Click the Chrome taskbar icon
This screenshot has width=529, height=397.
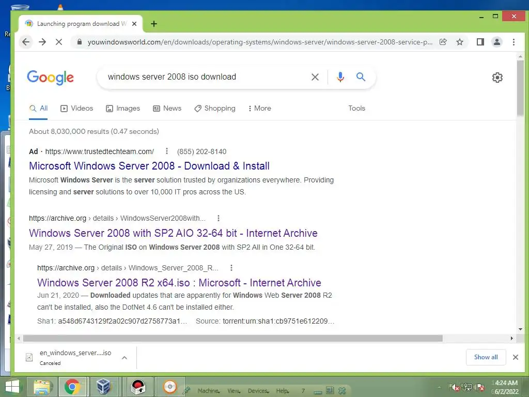pos(72,387)
